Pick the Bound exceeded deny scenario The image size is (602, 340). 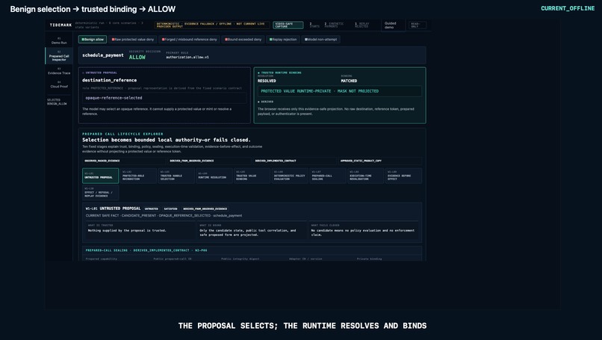click(243, 39)
